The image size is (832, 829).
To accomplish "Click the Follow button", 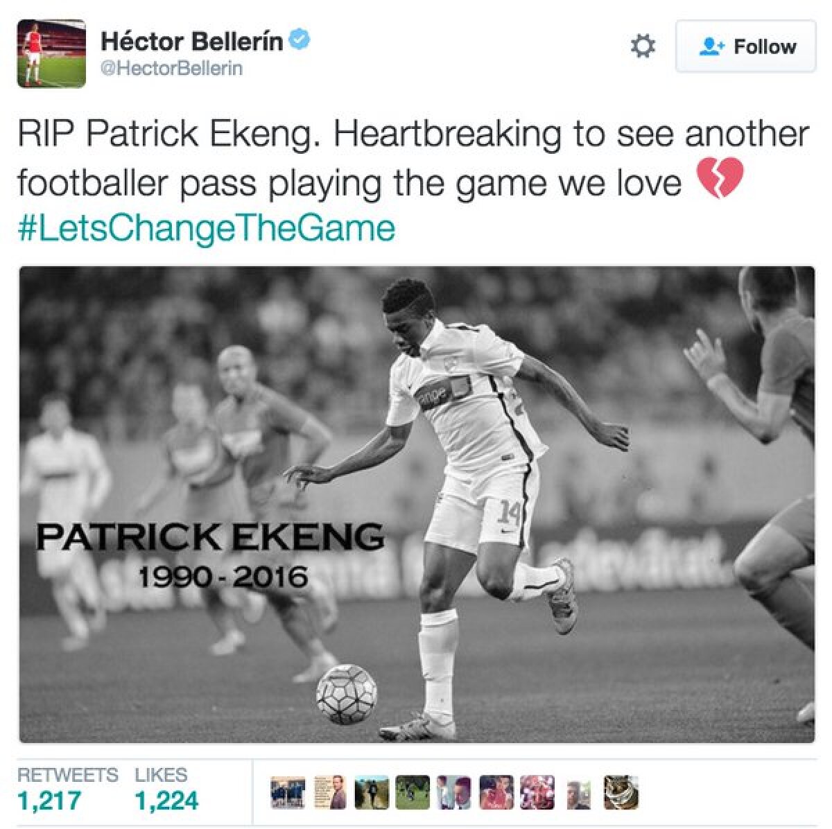I will click(745, 46).
